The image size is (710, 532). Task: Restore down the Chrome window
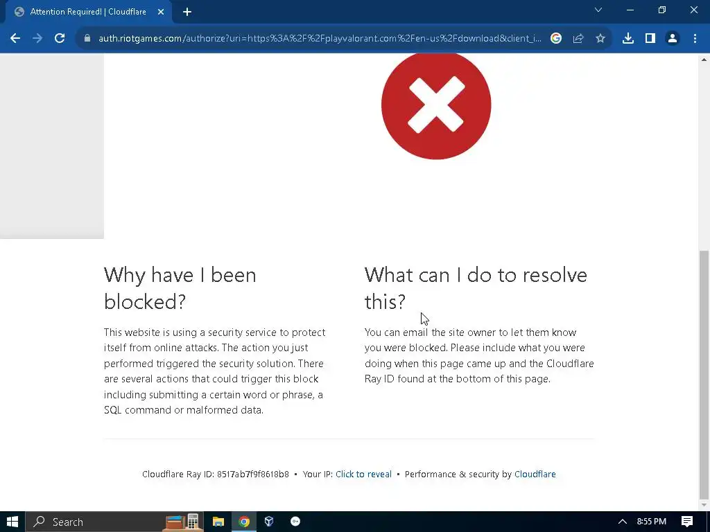click(x=662, y=10)
